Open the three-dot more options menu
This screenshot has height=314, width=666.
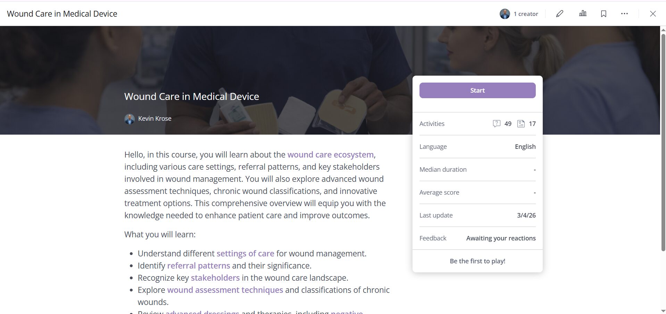624,14
